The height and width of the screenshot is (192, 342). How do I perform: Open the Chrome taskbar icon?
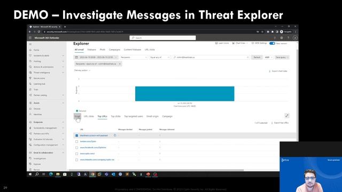click(x=92, y=174)
